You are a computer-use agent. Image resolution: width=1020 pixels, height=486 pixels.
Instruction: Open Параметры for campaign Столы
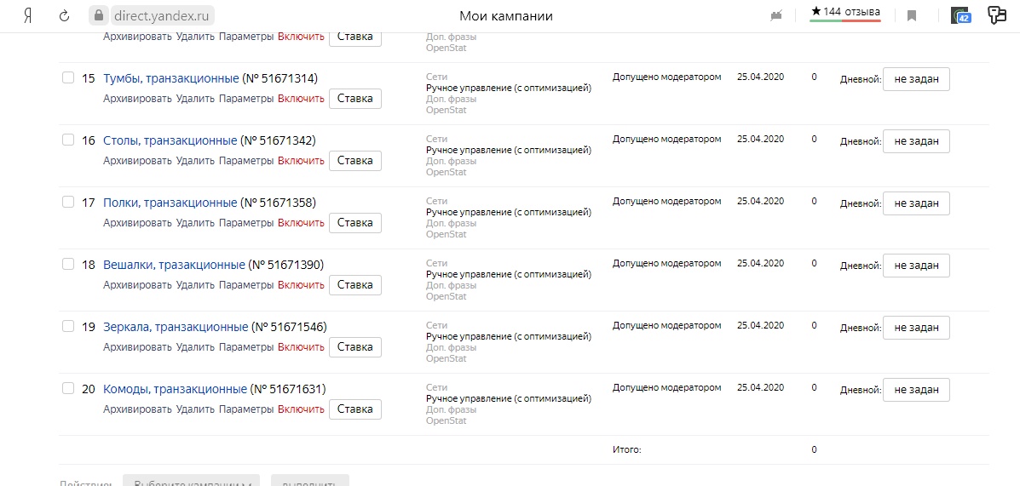click(246, 161)
